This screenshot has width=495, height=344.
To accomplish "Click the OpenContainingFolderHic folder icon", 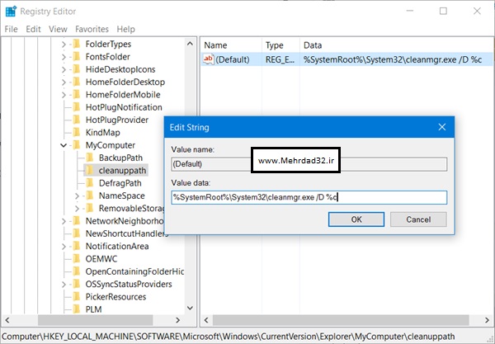I will click(x=77, y=271).
